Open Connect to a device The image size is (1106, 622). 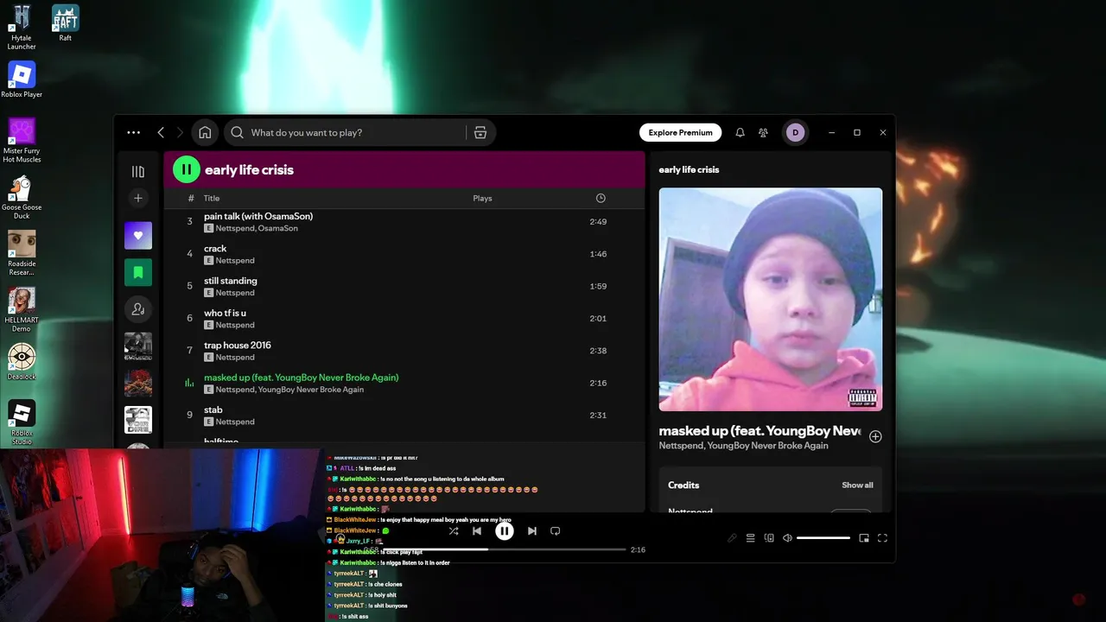769,538
